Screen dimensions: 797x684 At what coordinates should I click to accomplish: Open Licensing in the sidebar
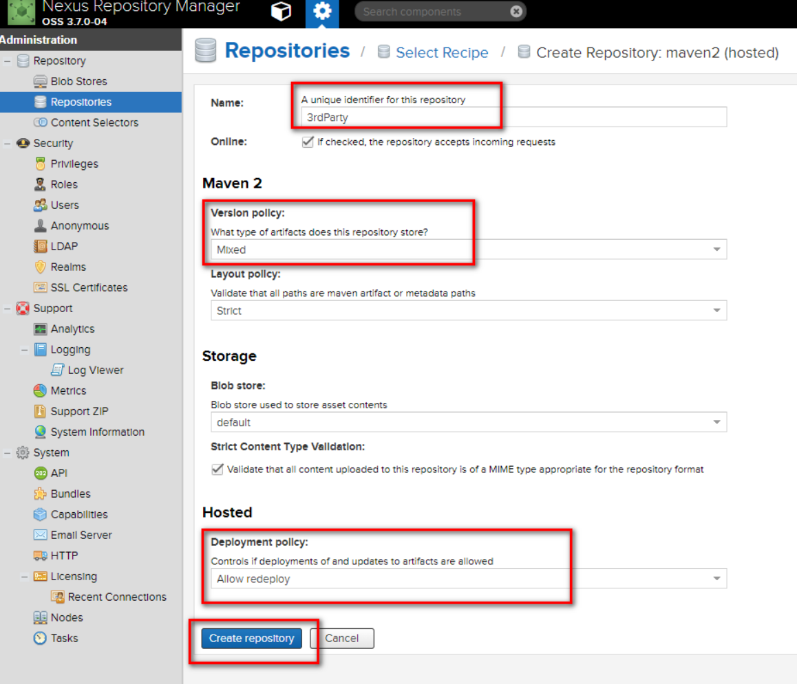74,576
